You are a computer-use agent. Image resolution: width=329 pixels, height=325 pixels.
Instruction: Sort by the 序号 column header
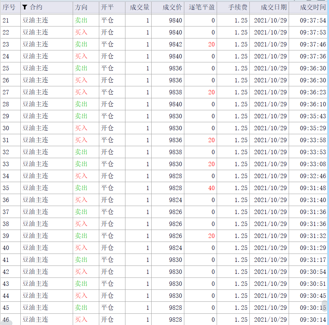click(9, 7)
